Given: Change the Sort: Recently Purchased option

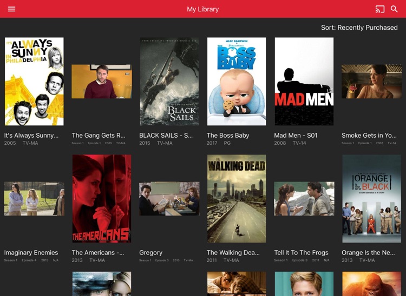Looking at the screenshot, I should pos(359,28).
